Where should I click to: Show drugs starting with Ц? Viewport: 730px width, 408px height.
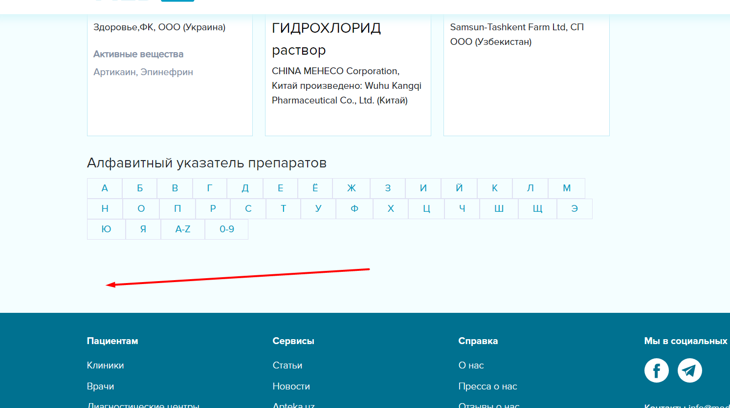[426, 209]
